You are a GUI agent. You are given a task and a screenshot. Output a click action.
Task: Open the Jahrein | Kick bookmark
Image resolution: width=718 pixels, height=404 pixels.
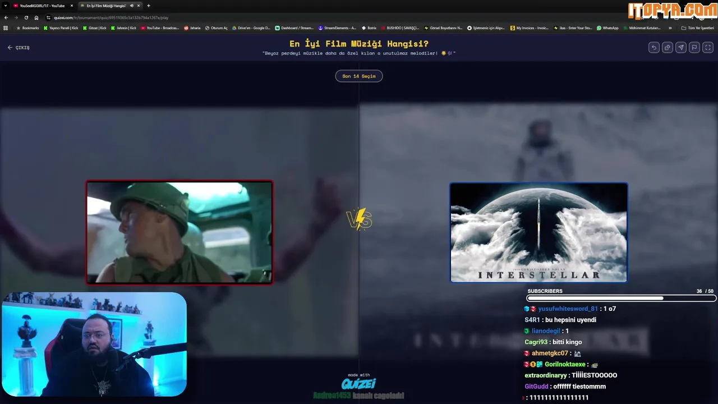pos(123,28)
